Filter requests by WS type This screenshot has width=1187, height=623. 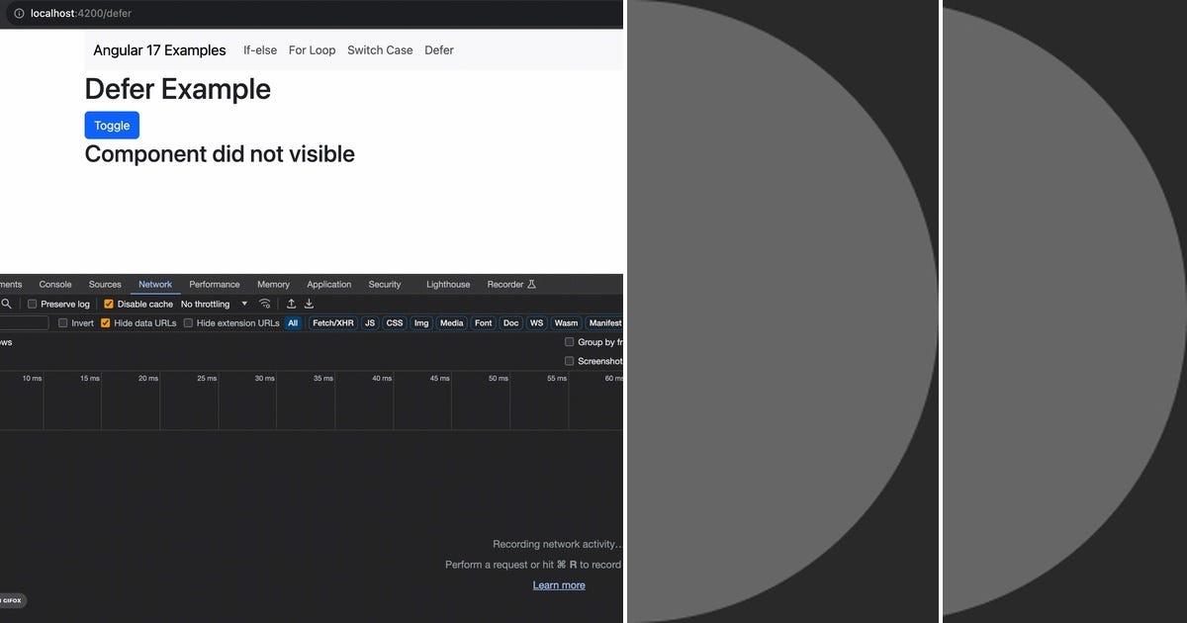tap(536, 323)
